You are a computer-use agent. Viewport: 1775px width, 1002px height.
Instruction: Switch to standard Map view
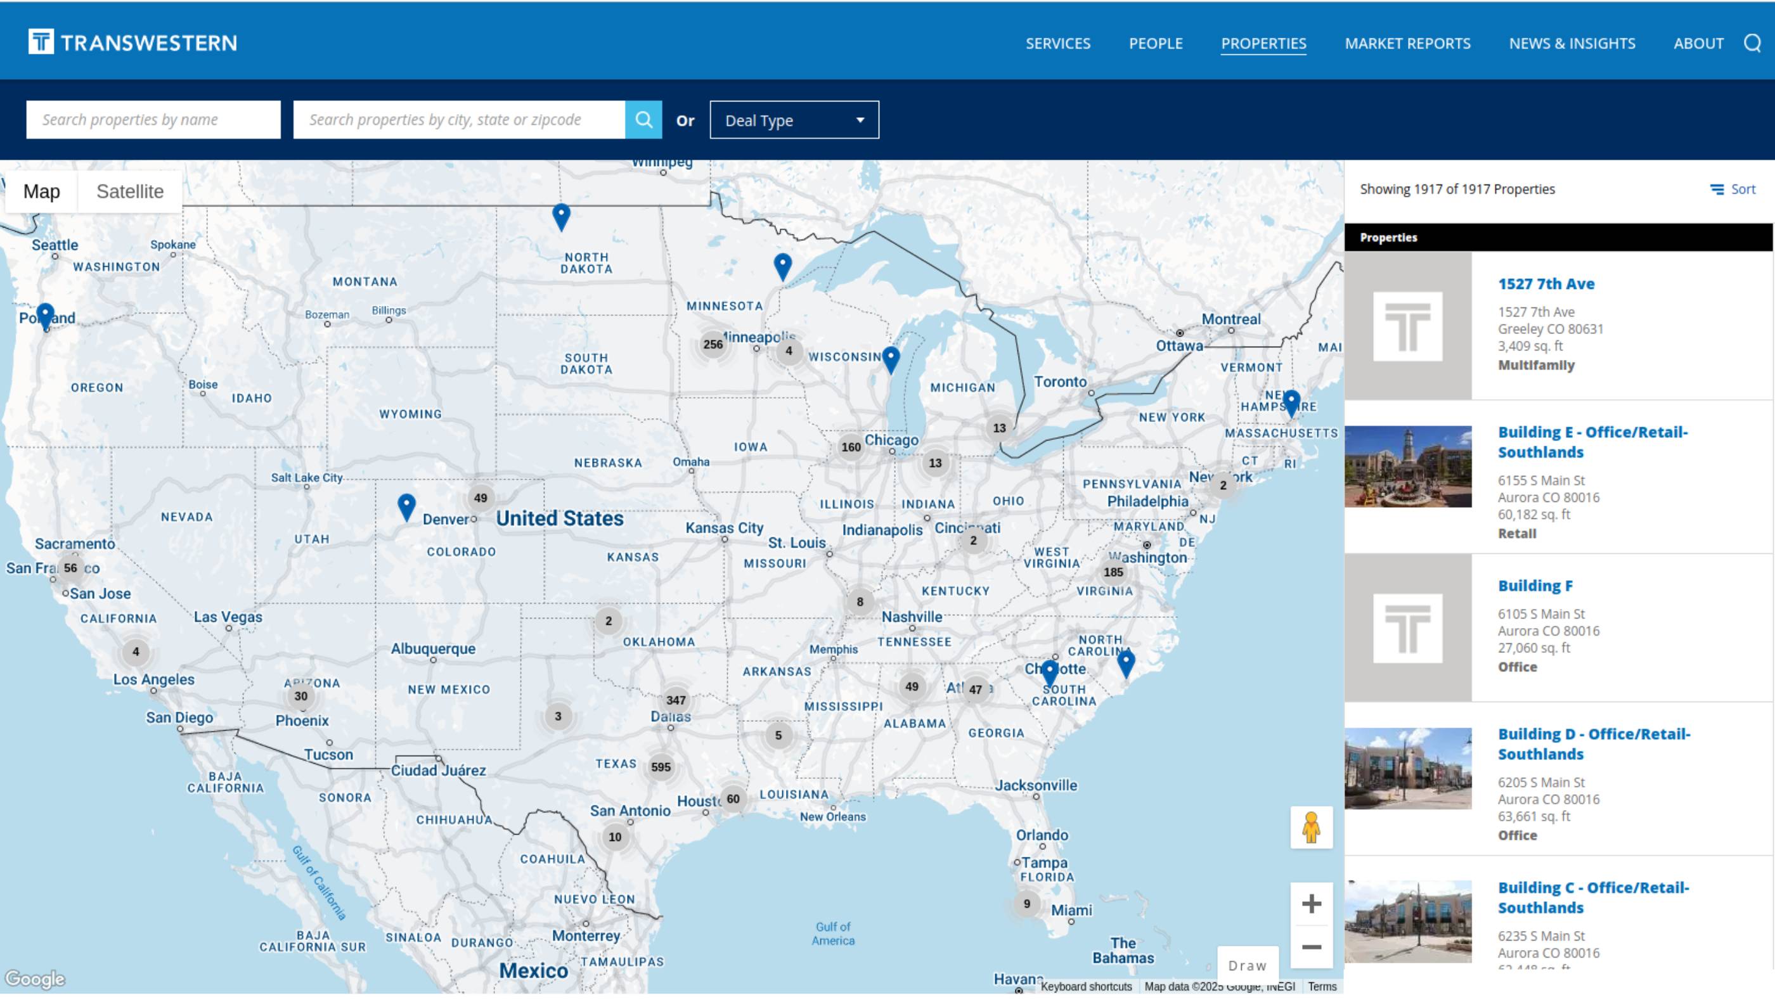[41, 191]
